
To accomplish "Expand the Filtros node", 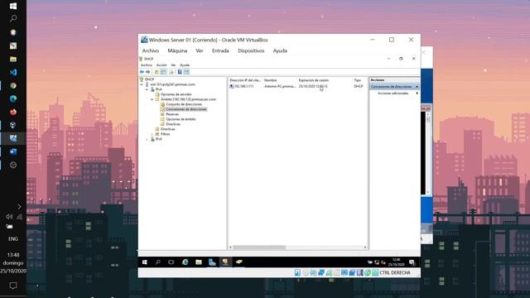I will pyautogui.click(x=152, y=134).
